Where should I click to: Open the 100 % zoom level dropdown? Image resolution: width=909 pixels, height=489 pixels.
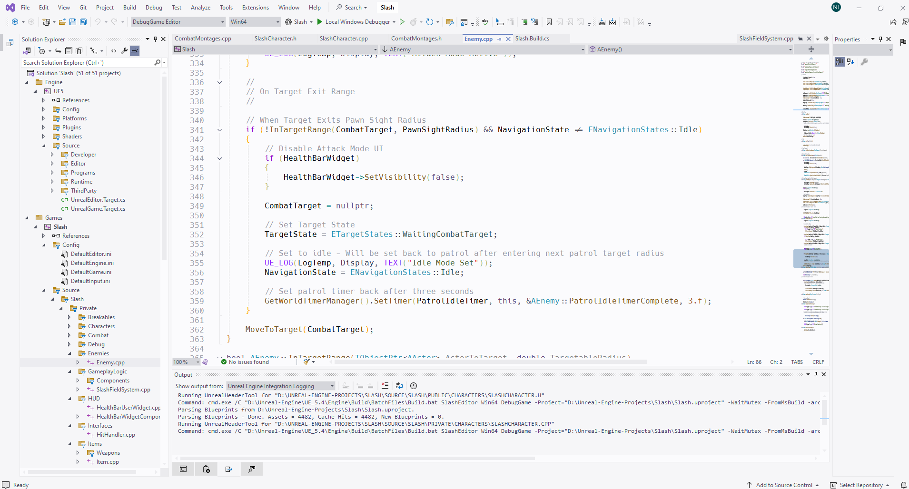click(x=187, y=362)
